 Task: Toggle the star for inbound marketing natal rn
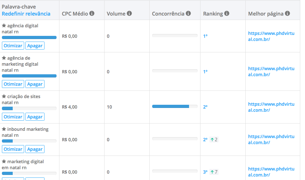(4, 129)
